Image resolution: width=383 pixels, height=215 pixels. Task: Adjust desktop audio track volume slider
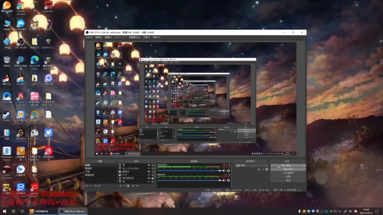[x=190, y=181]
